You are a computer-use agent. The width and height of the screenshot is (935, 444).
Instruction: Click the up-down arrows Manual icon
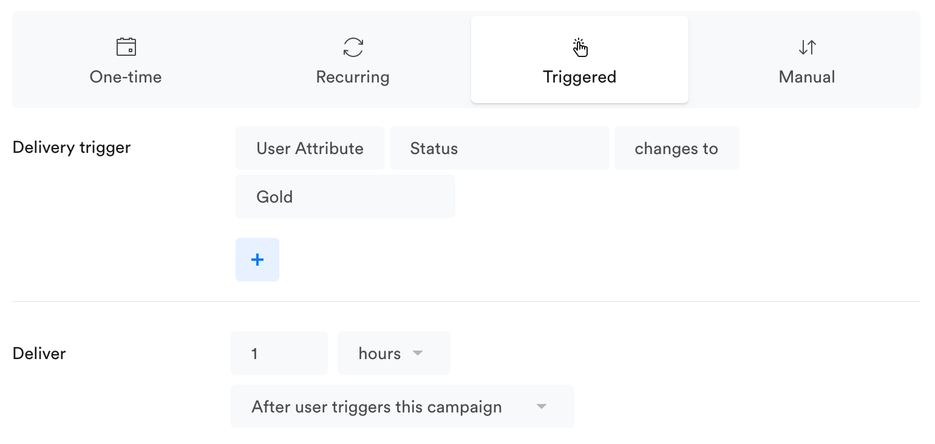pos(807,47)
